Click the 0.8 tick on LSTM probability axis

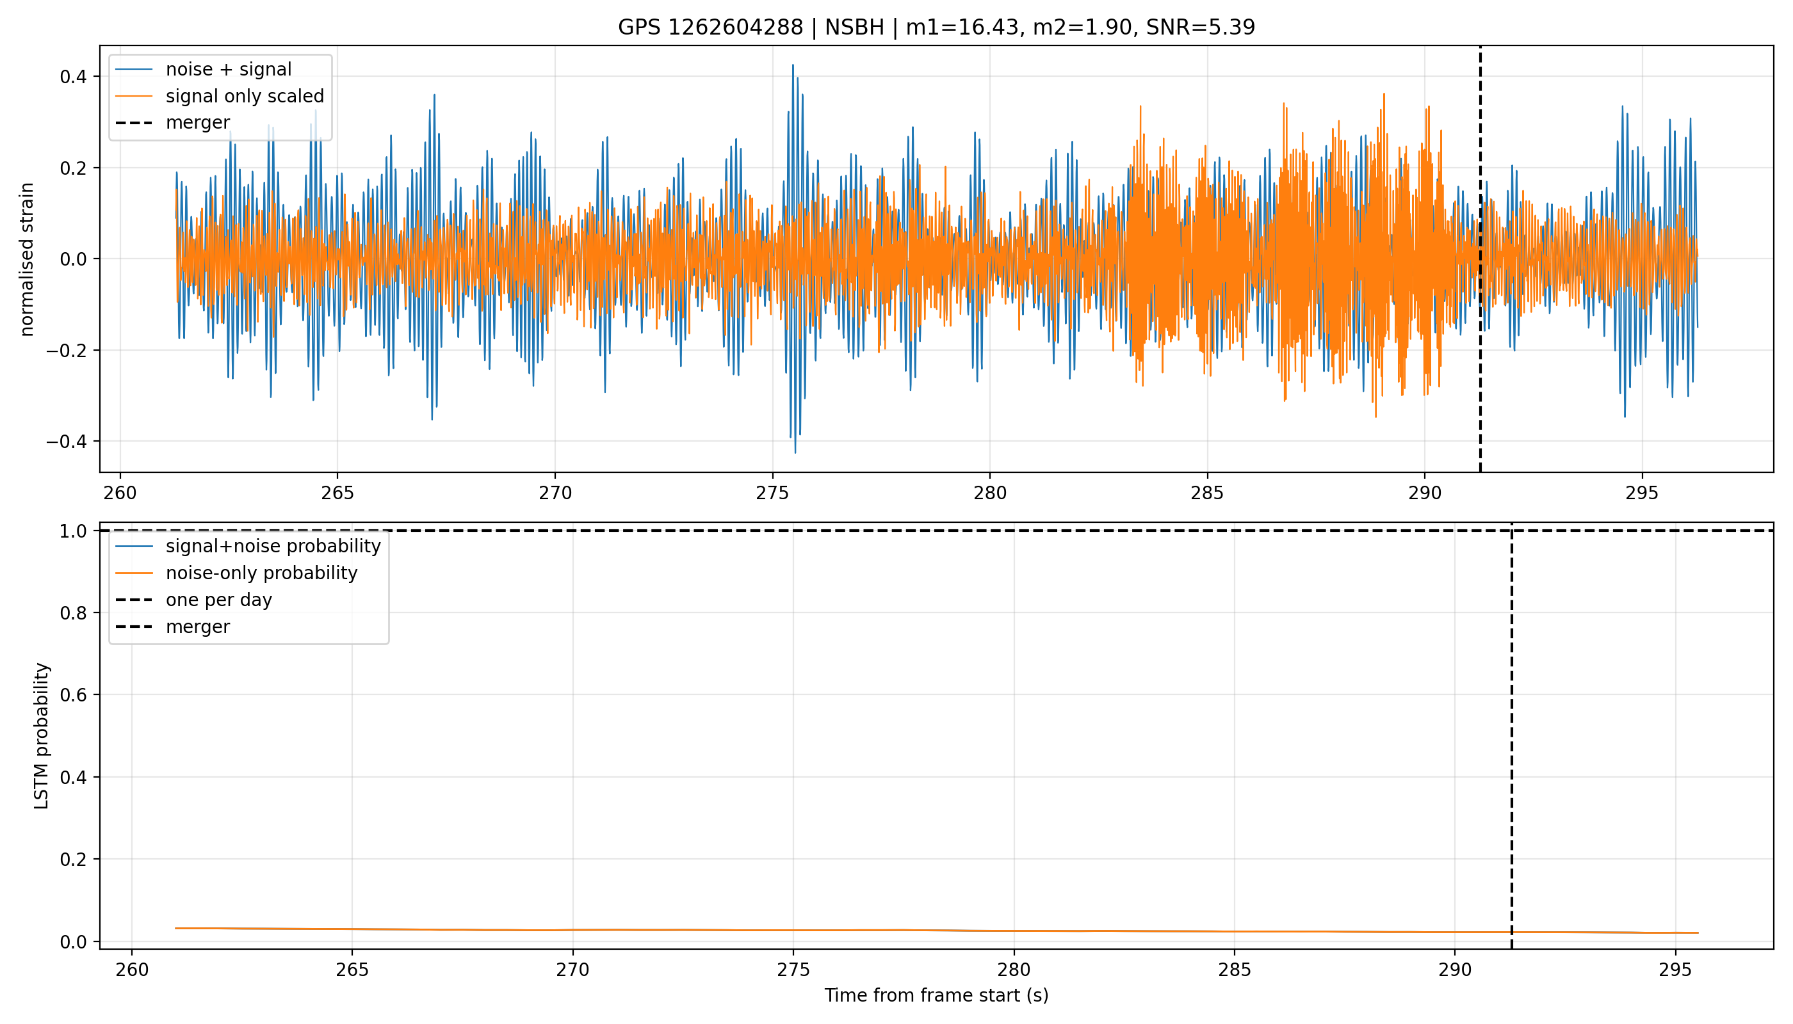click(x=74, y=613)
